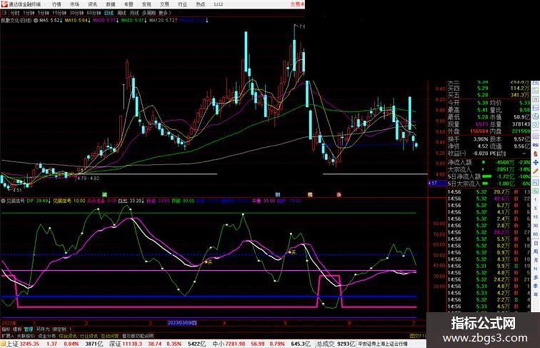The image size is (540, 348).
Task: Open the 发现 menu
Action: pos(146,5)
